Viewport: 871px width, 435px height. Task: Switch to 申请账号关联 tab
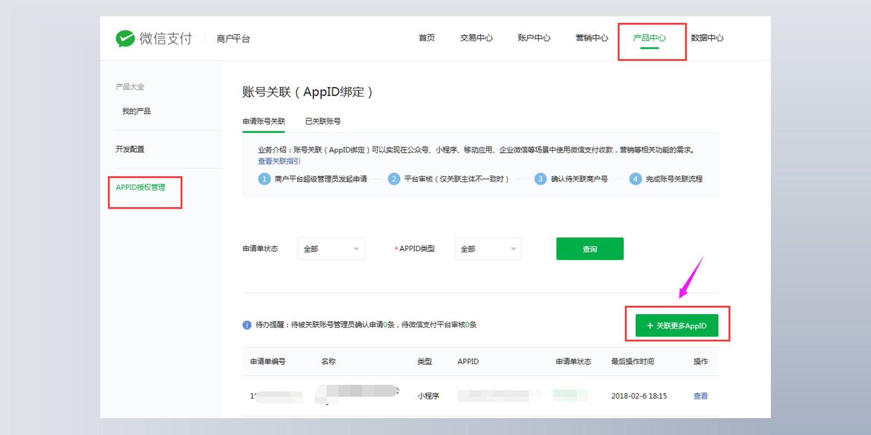(263, 121)
